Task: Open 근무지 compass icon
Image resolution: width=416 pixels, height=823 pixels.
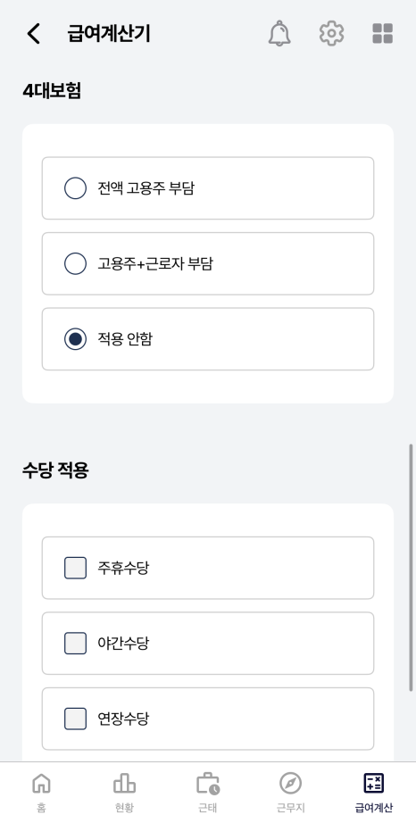Action: [291, 784]
